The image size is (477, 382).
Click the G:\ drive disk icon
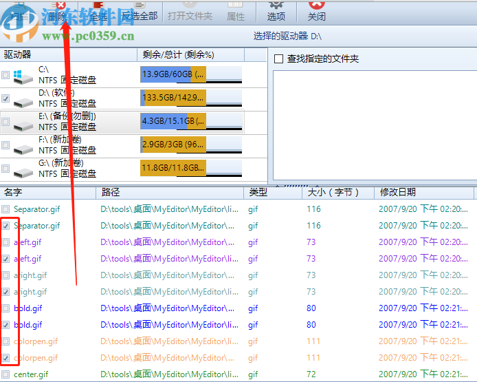tap(23, 169)
